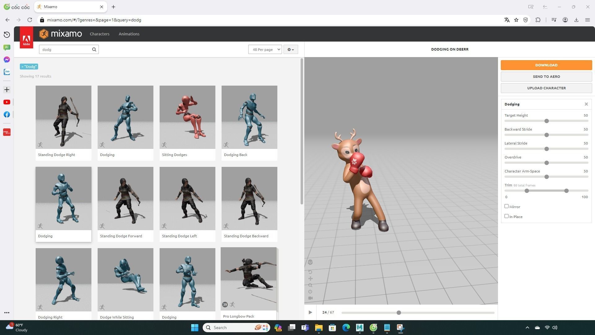595x335 pixels.
Task: Open the Windows Start menu
Action: tap(195, 328)
